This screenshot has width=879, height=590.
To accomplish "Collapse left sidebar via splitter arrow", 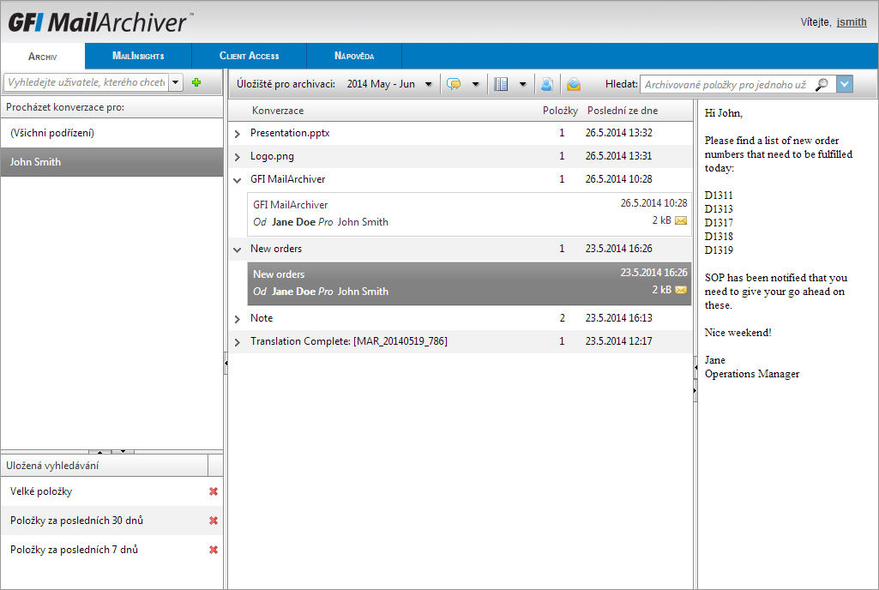I will coord(226,363).
